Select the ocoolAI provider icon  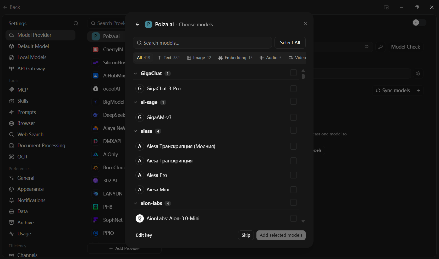[96, 89]
